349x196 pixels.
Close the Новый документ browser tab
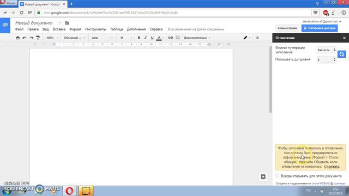pyautogui.click(x=64, y=4)
